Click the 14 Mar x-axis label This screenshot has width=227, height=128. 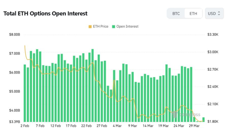pyautogui.click(x=148, y=126)
